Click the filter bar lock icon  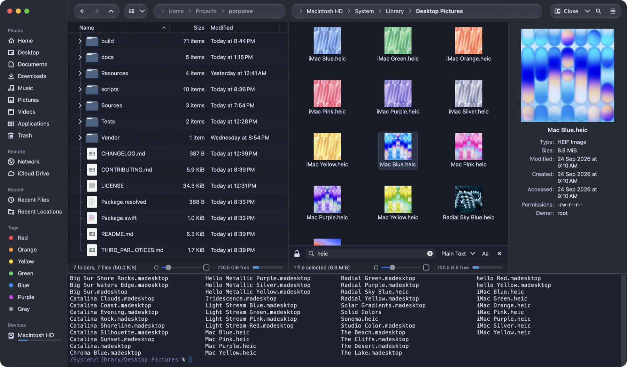tap(297, 253)
